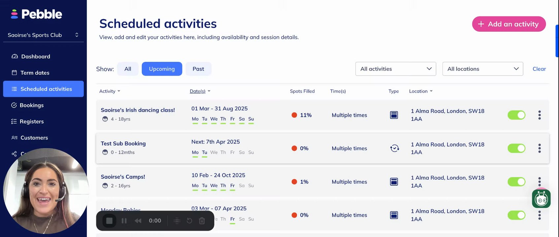The height and width of the screenshot is (237, 559).
Task: Select the Past filter
Action: click(x=198, y=69)
